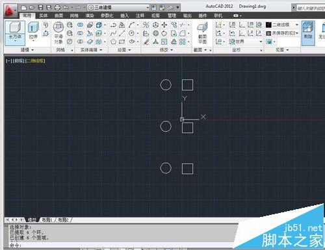Switch to the 输出 ribbon tab
The height and width of the screenshot is (250, 325).
click(187, 16)
